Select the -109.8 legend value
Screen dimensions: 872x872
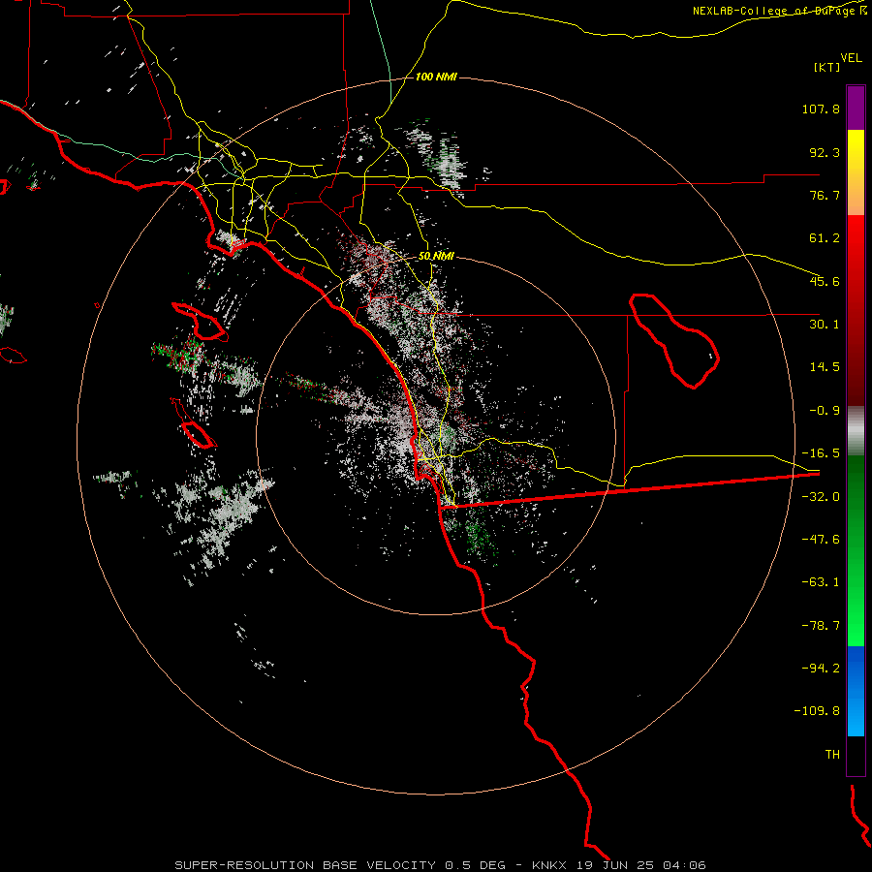(x=817, y=711)
